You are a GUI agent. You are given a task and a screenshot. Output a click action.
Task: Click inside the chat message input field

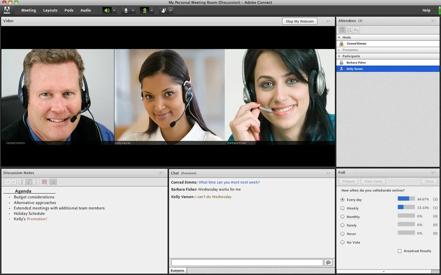click(x=246, y=262)
